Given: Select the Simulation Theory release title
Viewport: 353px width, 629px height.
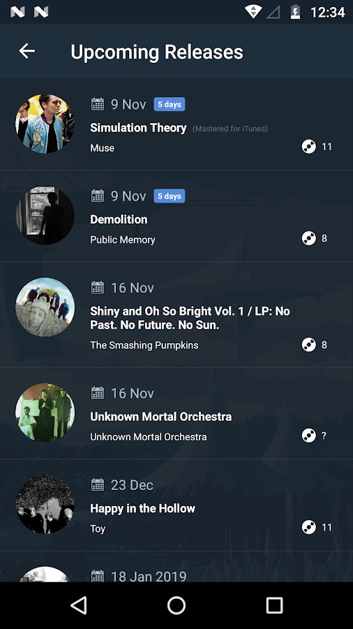Looking at the screenshot, I should [138, 128].
